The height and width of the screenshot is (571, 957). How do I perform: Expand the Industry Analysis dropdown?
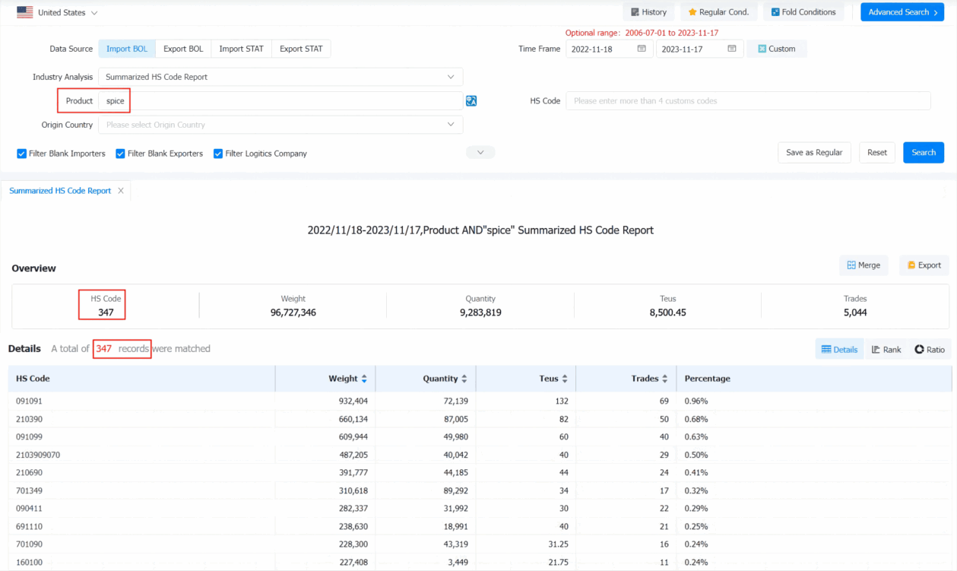pyautogui.click(x=280, y=77)
